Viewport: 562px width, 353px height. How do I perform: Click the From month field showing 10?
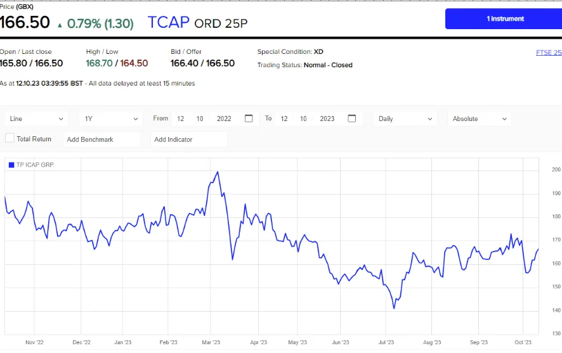(x=200, y=119)
